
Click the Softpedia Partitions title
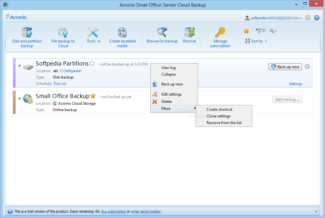tap(62, 63)
